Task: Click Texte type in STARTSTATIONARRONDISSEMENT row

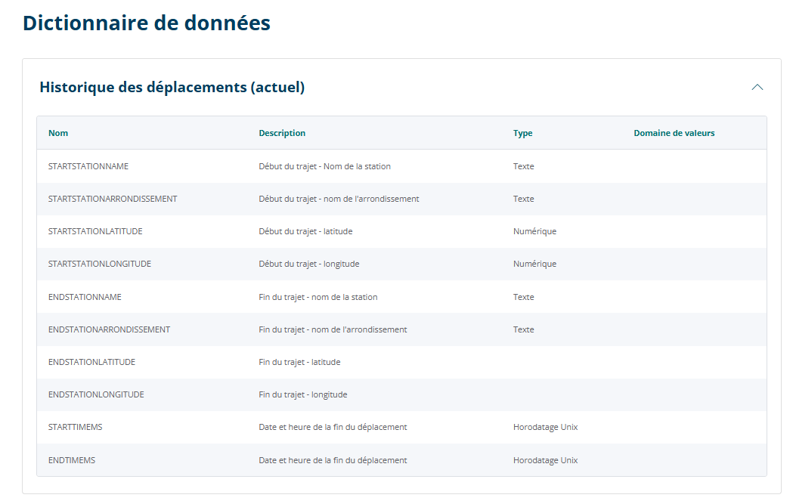Action: (523, 199)
